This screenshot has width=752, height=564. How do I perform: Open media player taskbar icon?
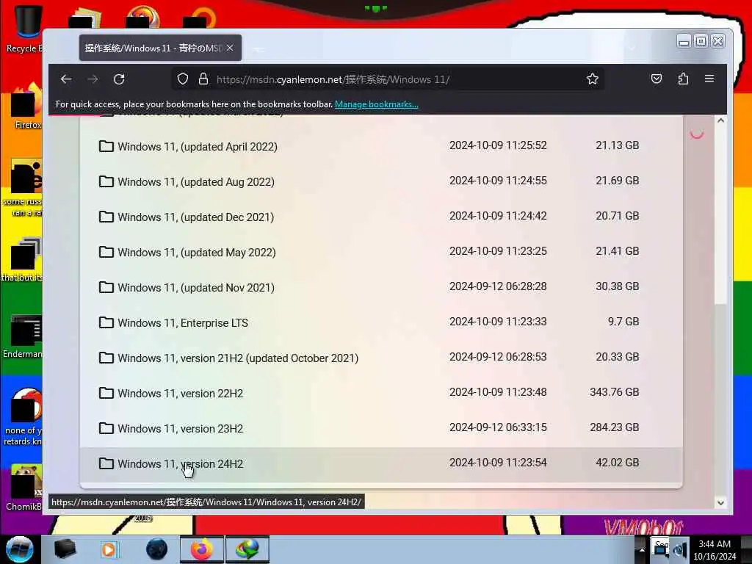point(110,549)
